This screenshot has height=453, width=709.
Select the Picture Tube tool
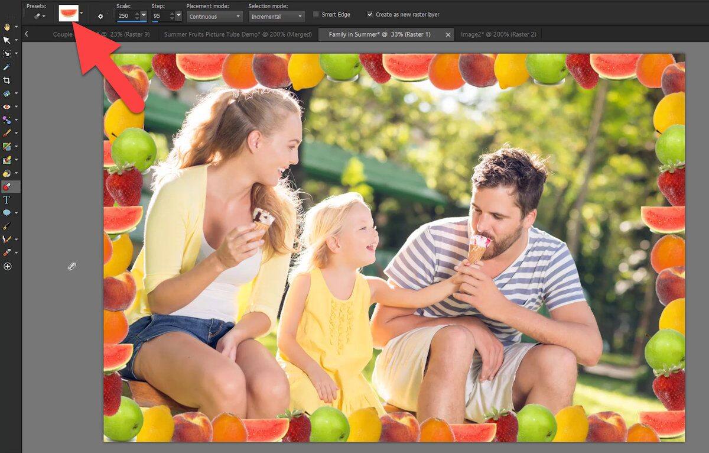pyautogui.click(x=7, y=186)
